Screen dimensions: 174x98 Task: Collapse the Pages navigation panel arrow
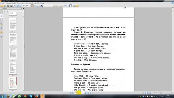[23, 8]
